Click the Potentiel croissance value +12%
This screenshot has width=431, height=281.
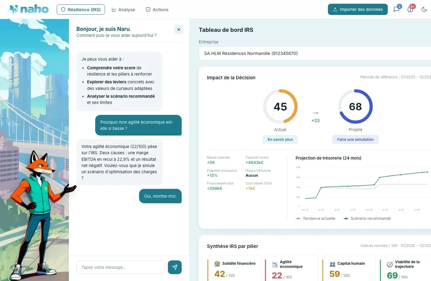212,175
